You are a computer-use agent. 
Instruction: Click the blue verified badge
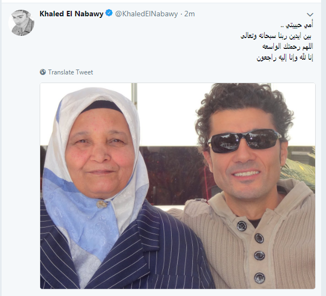pos(109,13)
